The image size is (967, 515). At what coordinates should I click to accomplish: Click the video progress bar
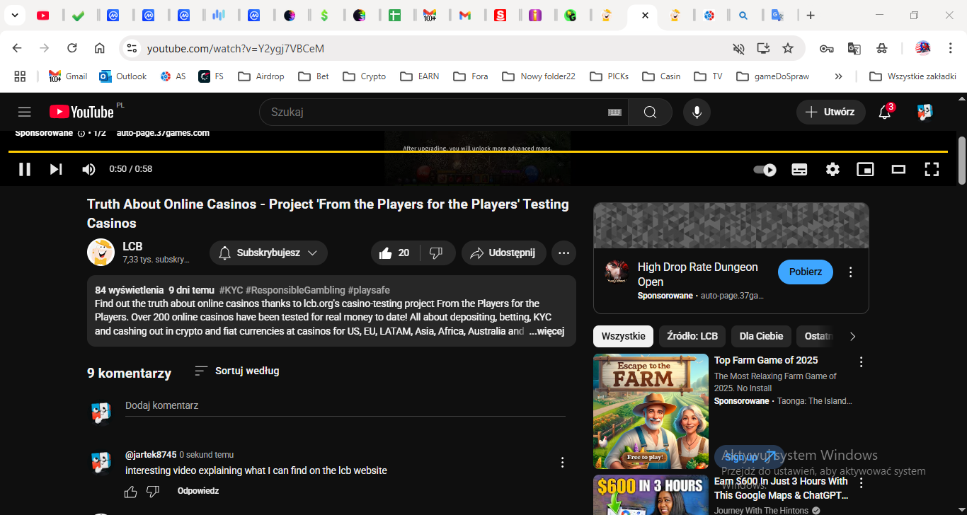[x=478, y=151]
